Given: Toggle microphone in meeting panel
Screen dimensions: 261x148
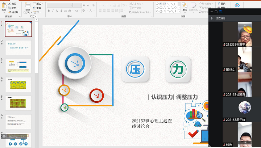Looking at the screenshot, I should (x=212, y=18).
